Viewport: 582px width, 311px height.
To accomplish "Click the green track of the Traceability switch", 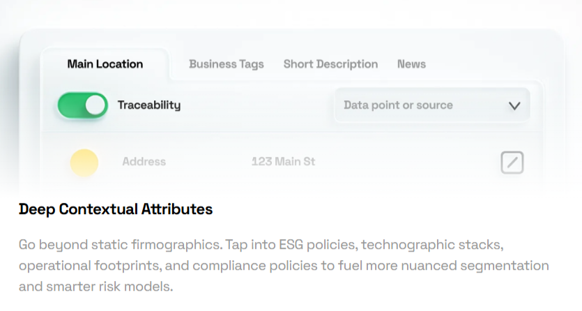I will pyautogui.click(x=71, y=105).
